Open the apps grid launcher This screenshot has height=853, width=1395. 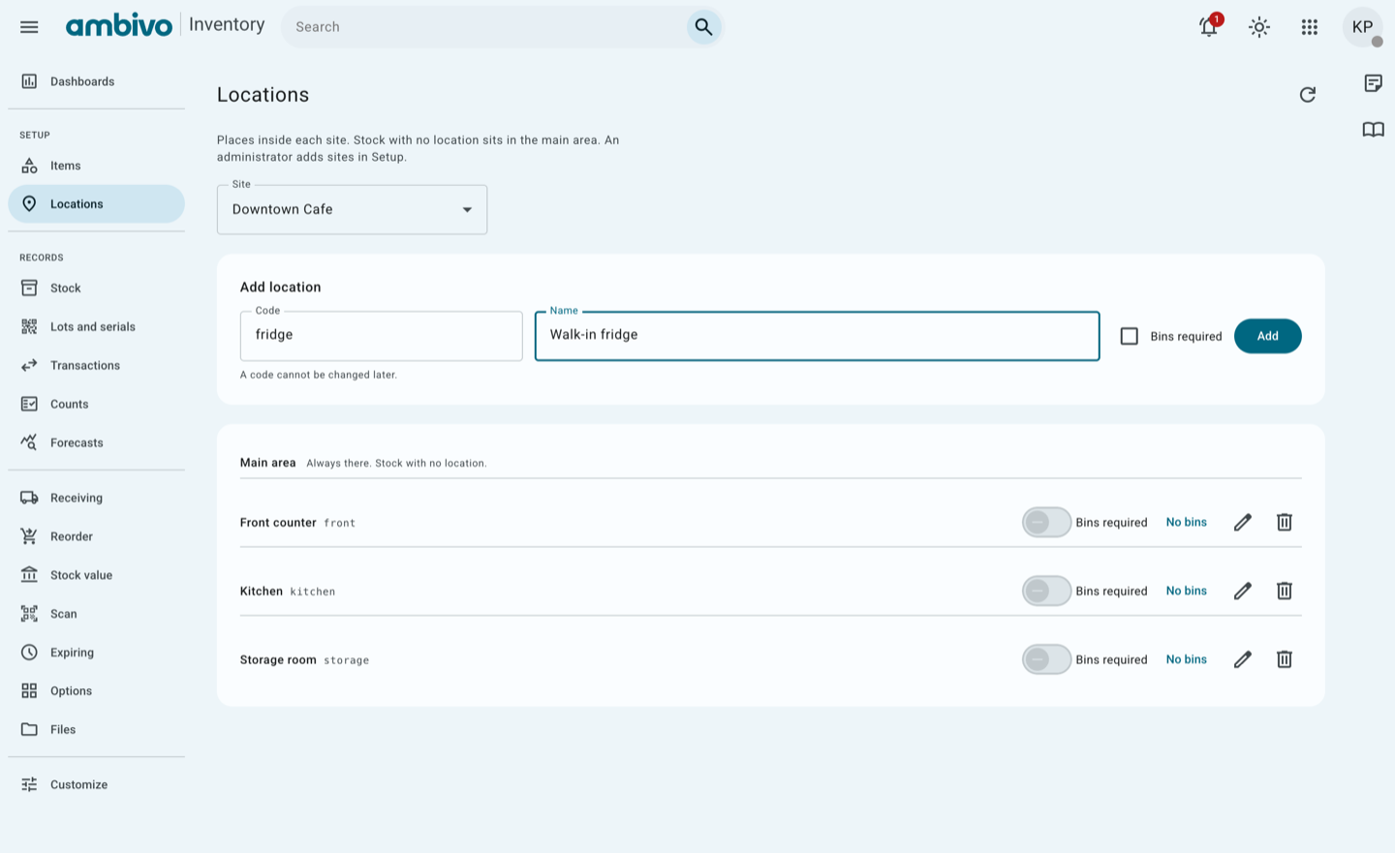coord(1310,27)
